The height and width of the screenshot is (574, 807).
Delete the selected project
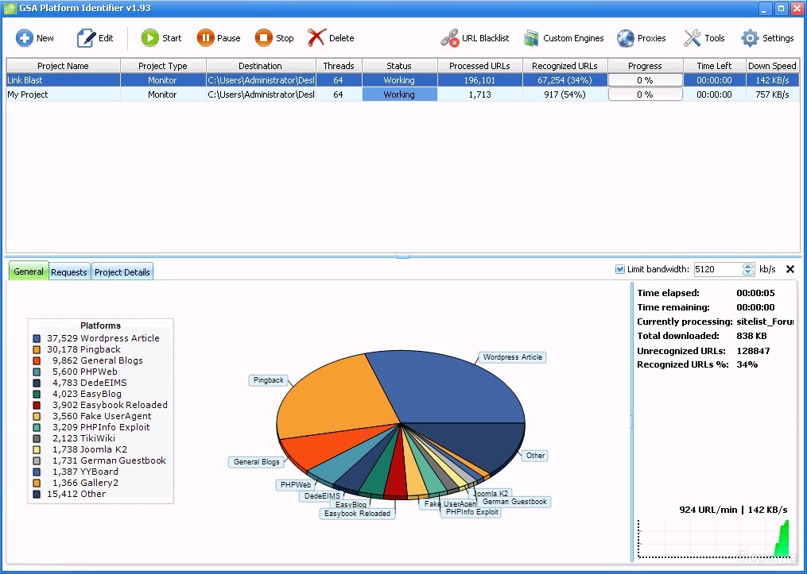(316, 38)
